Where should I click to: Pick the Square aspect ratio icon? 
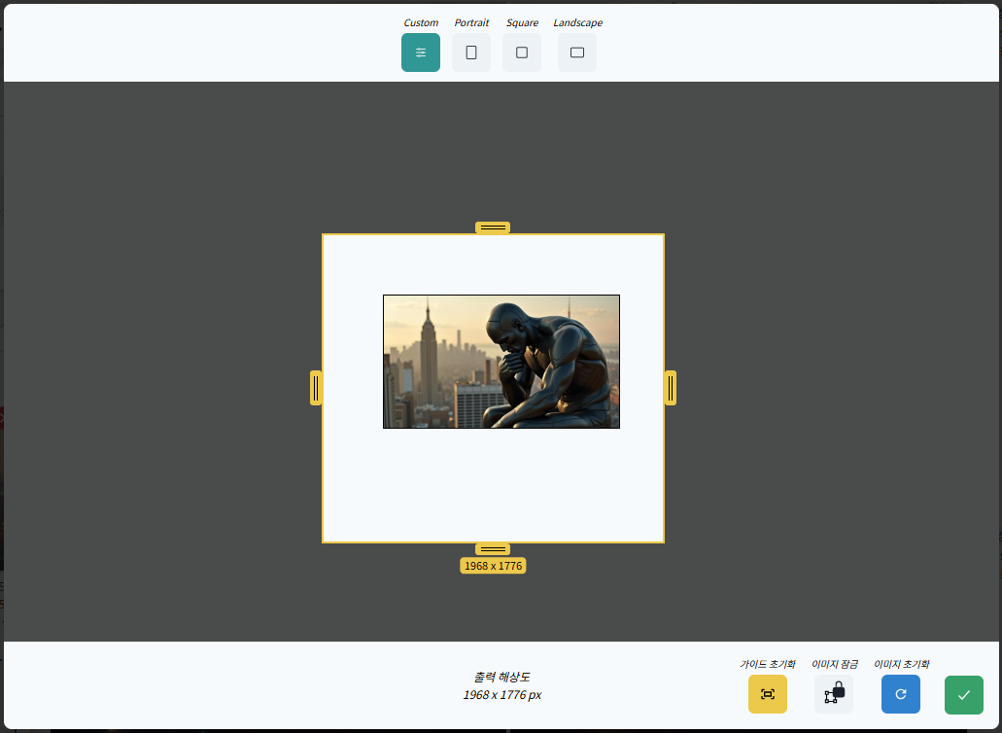pyautogui.click(x=522, y=52)
